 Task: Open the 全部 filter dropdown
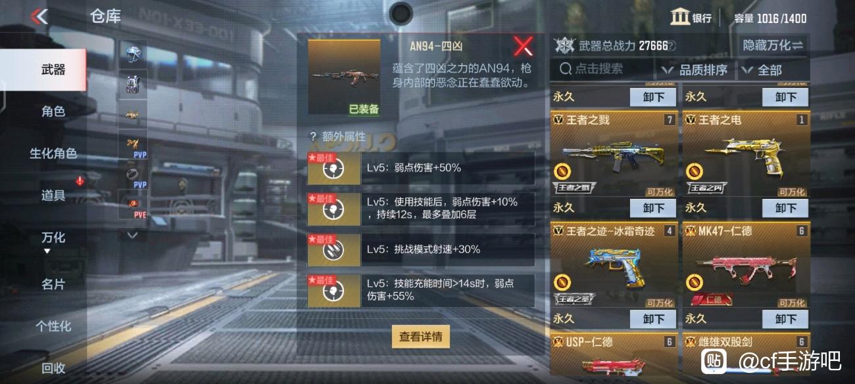763,70
